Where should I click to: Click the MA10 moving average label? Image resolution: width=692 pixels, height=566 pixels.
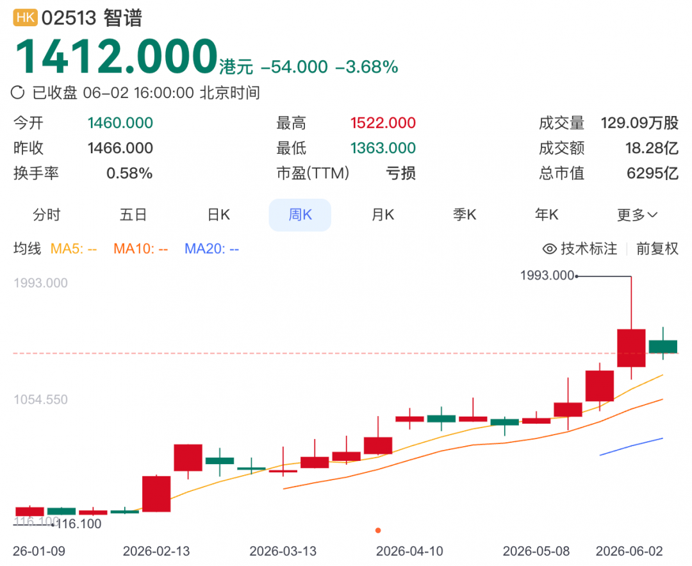pos(141,249)
